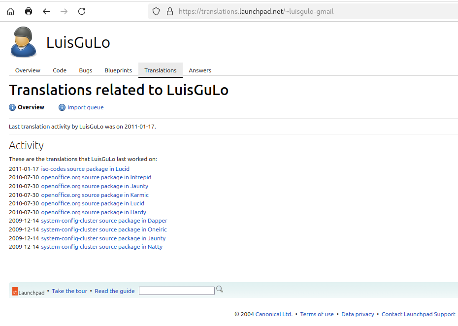This screenshot has height=326, width=458.
Task: Open the Data privacy link
Action: point(358,314)
